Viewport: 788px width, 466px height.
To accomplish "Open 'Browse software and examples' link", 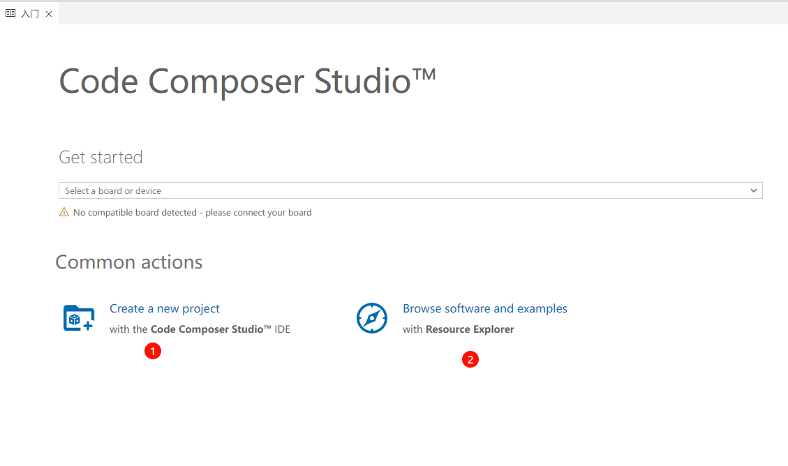I will [x=484, y=308].
